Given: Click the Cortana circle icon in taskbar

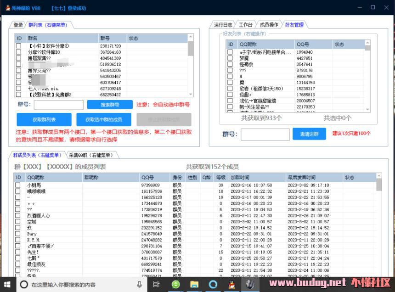Looking at the screenshot, I should 24,285.
